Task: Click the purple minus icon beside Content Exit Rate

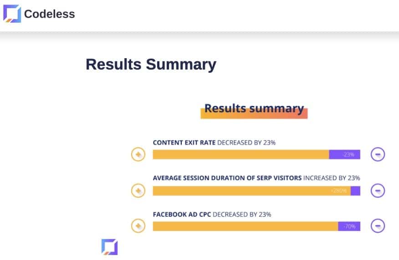Action: tap(378, 155)
